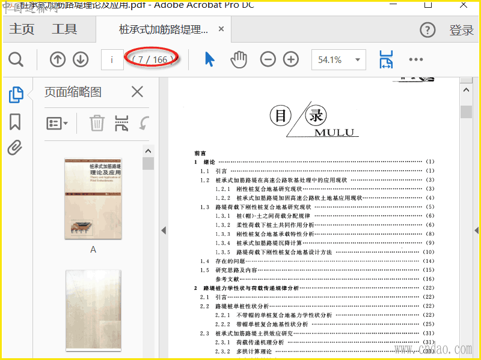
Task: Go to next page with down arrow
Action: pyautogui.click(x=81, y=59)
